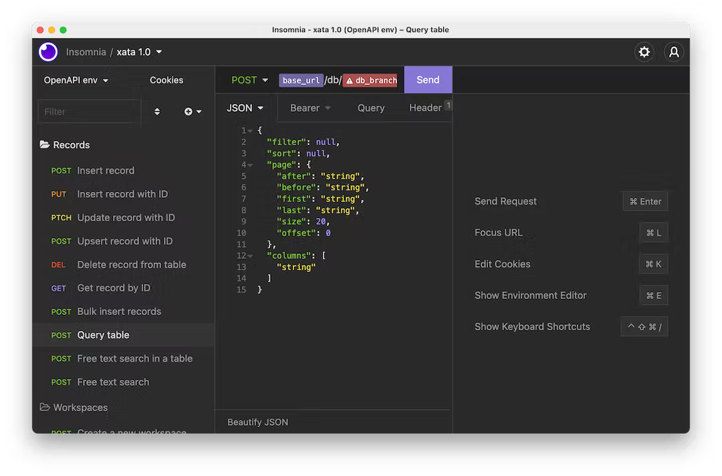The image size is (722, 476).
Task: Collapse the "columns" array fold arrow
Action: [x=250, y=255]
